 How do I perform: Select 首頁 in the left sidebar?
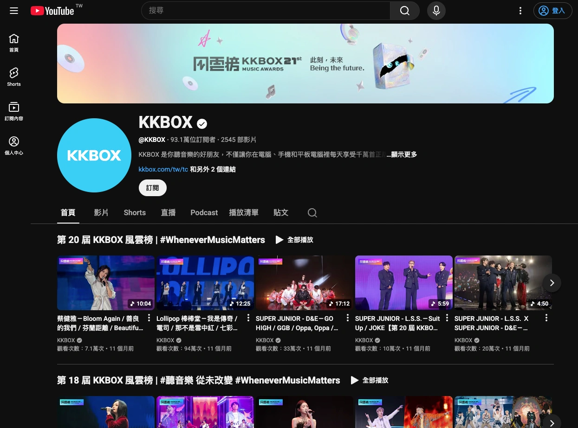(14, 43)
